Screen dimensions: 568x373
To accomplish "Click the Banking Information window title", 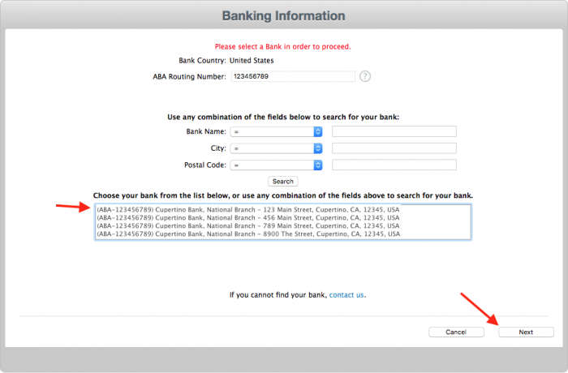I will tap(283, 16).
